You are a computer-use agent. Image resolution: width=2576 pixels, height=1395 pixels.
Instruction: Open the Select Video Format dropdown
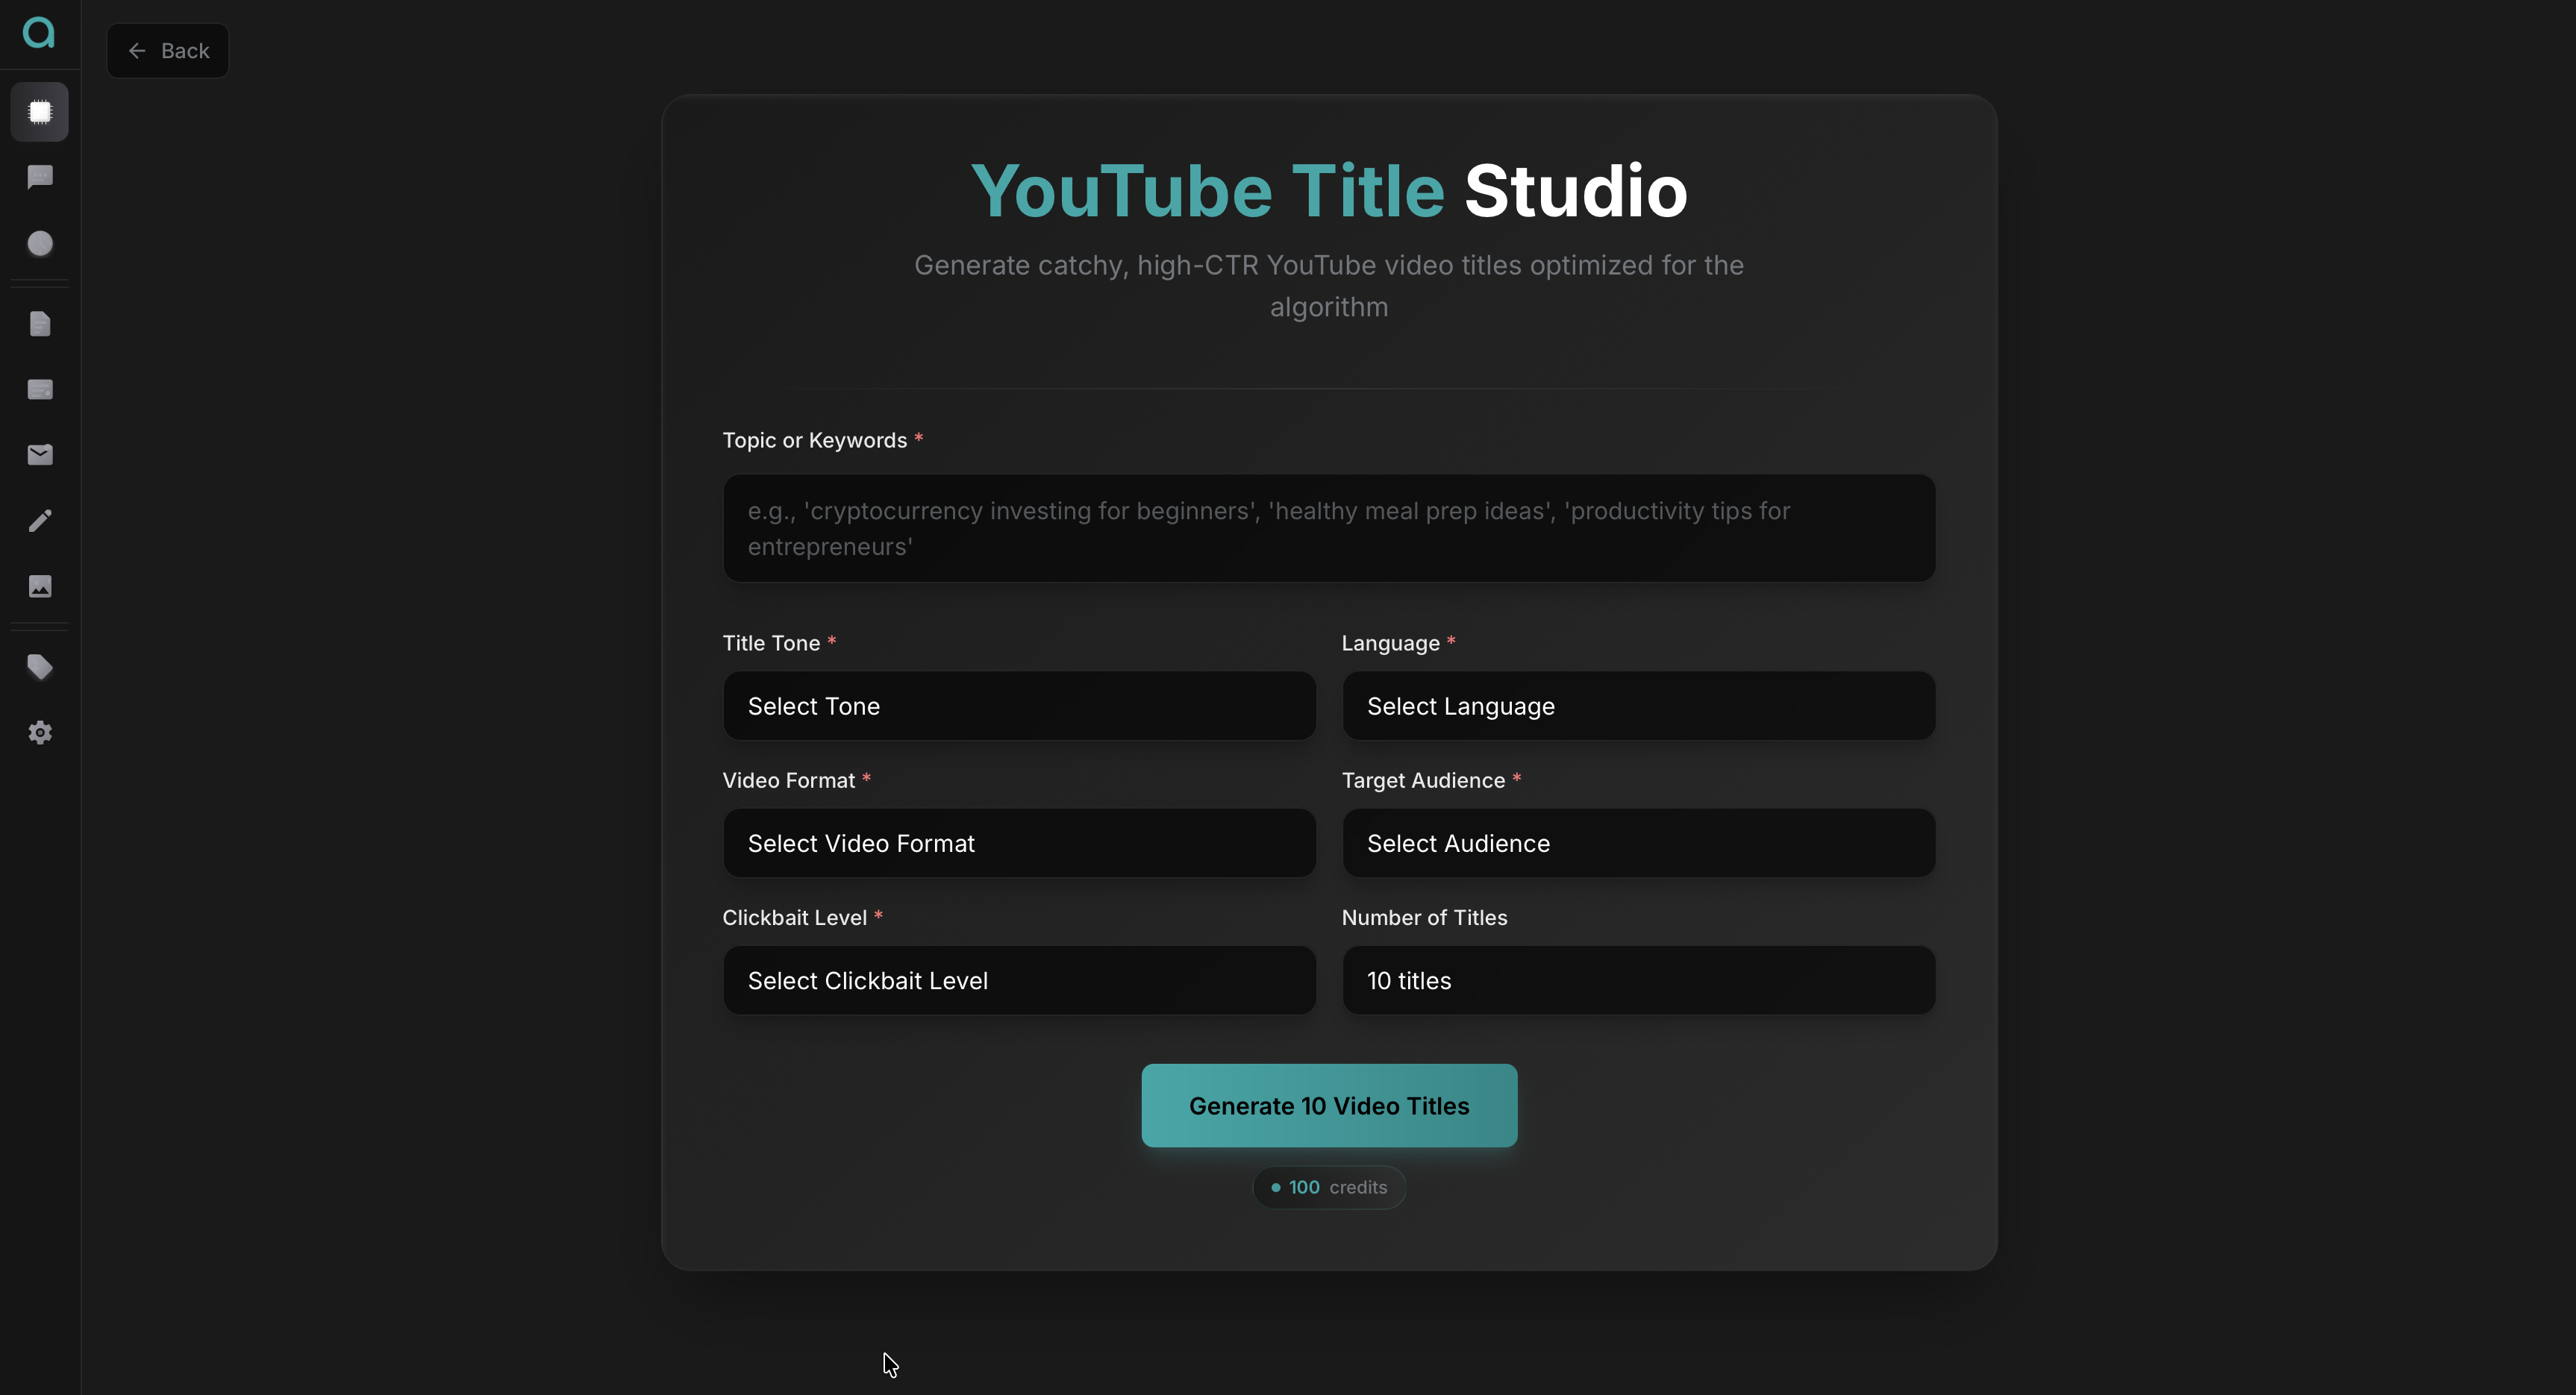tap(1018, 843)
